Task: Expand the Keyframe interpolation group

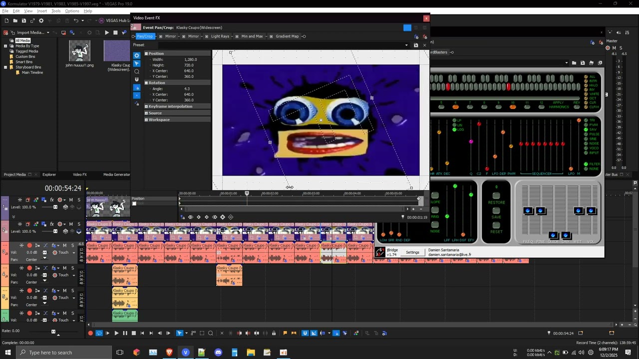Action: coord(146,106)
